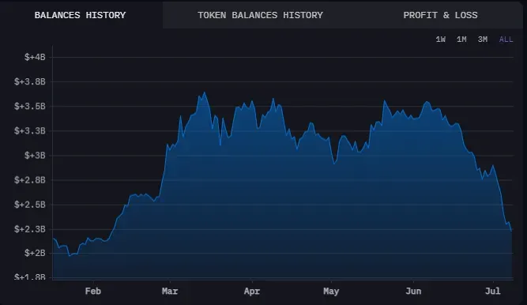This screenshot has height=305, width=527.
Task: Click the final data point at chart's right end
Action: [x=511, y=231]
